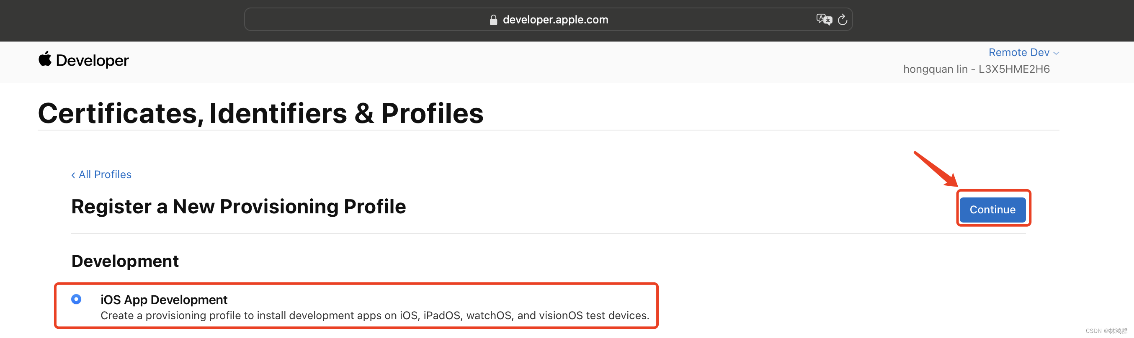Expand the Remote Dev account dropdown

pyautogui.click(x=1023, y=52)
